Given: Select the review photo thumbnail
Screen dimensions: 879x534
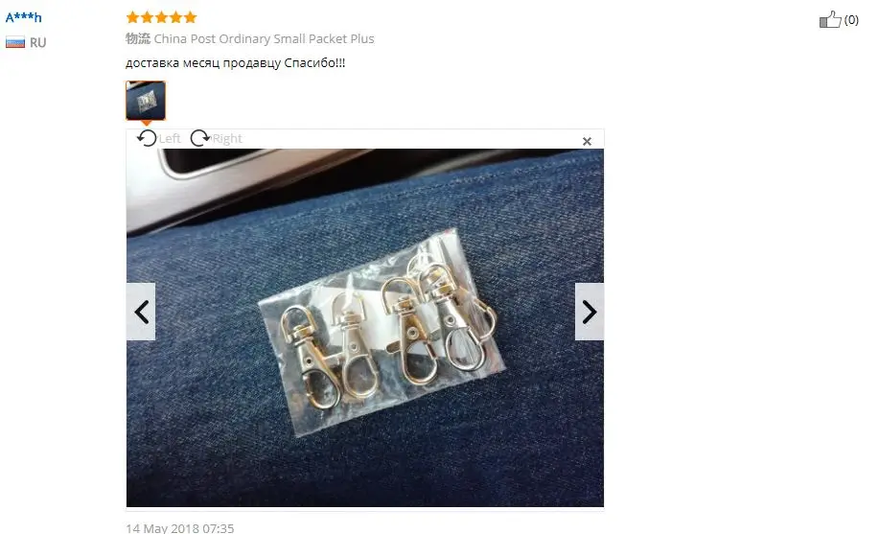Looking at the screenshot, I should [x=146, y=101].
